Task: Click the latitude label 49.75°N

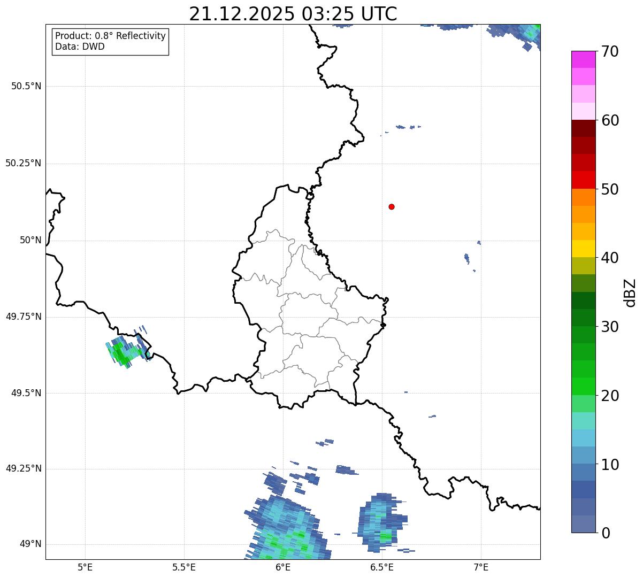Action: [24, 317]
